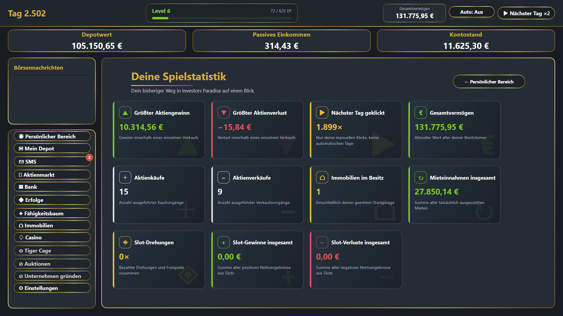This screenshot has height=316, width=563.
Task: Open the SMS inbox
Action: (52, 162)
